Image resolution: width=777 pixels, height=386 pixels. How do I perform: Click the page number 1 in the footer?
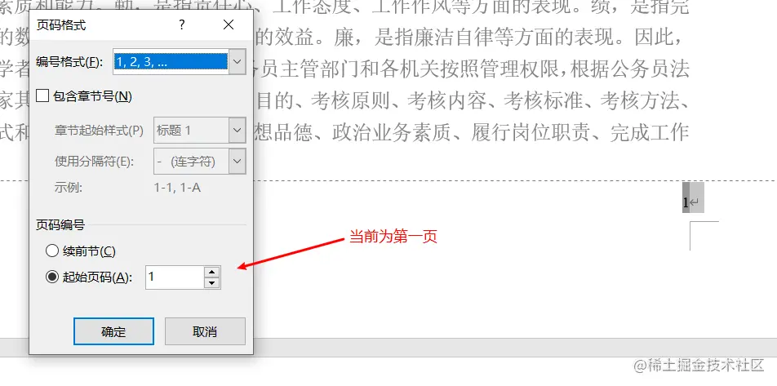click(x=686, y=202)
